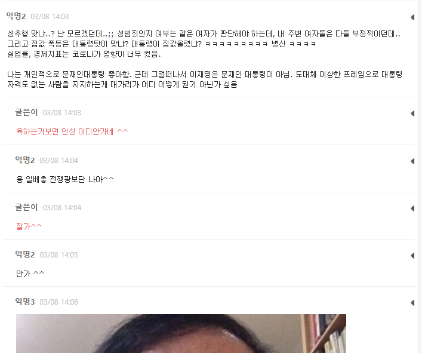Click the red reply text '잘가^^'
Viewport: 422px width, 353px height.
[29, 226]
